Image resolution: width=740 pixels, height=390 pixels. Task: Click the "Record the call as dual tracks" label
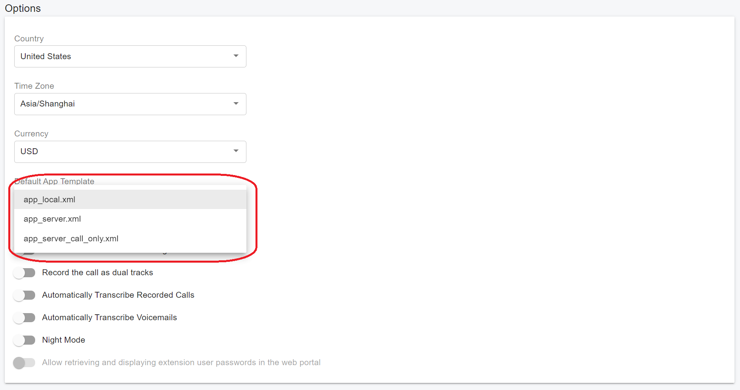(98, 272)
